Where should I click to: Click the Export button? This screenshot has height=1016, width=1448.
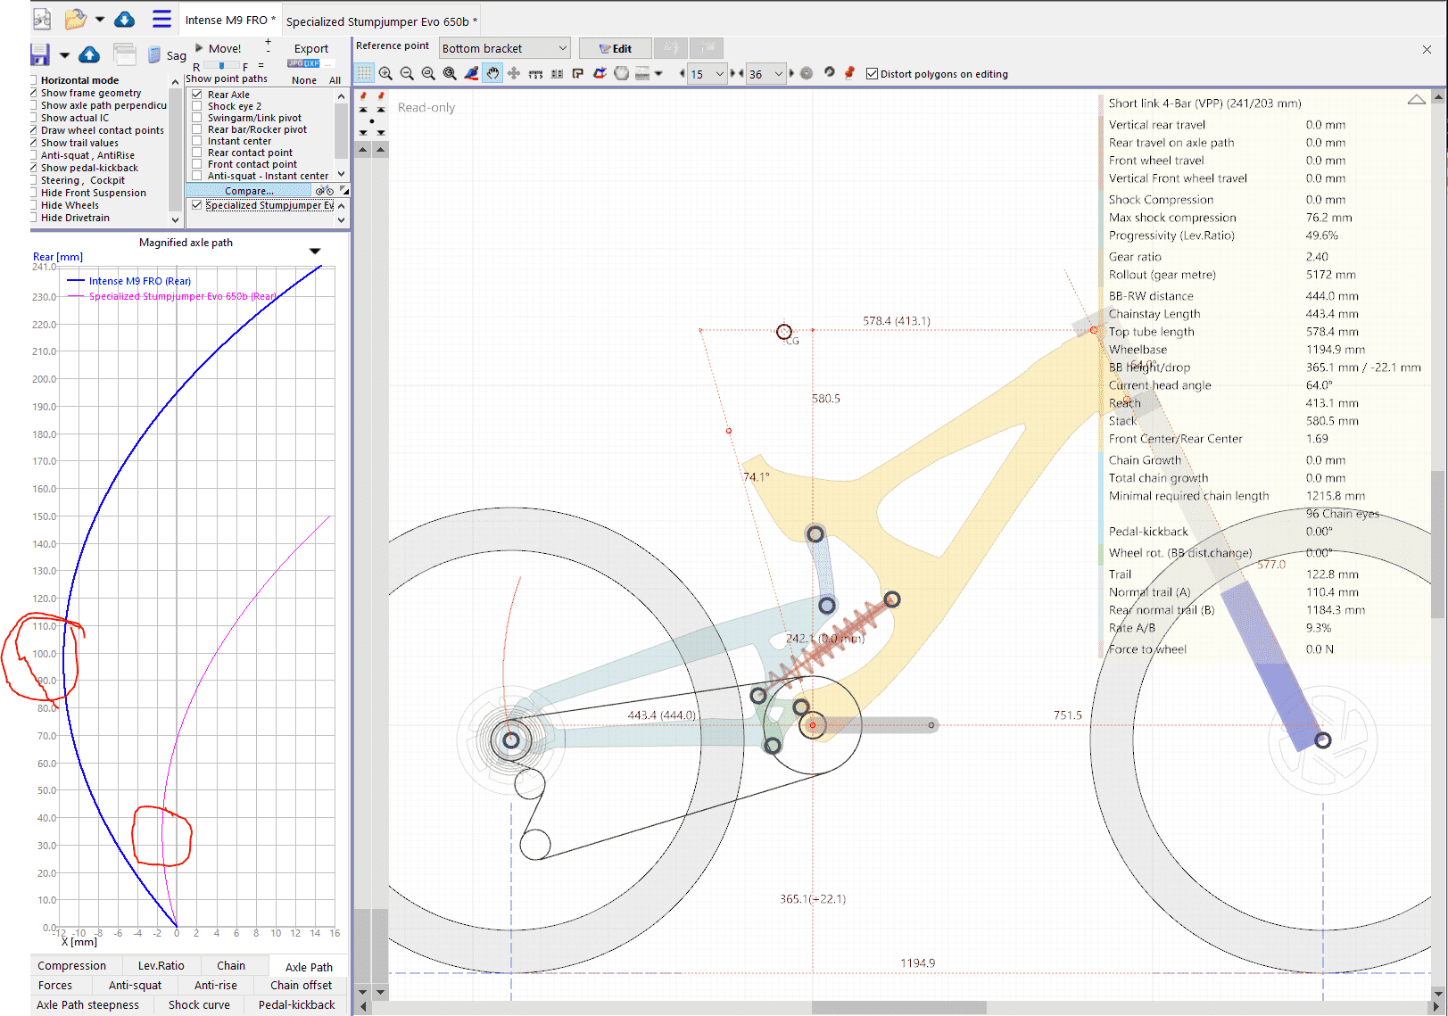pyautogui.click(x=311, y=48)
